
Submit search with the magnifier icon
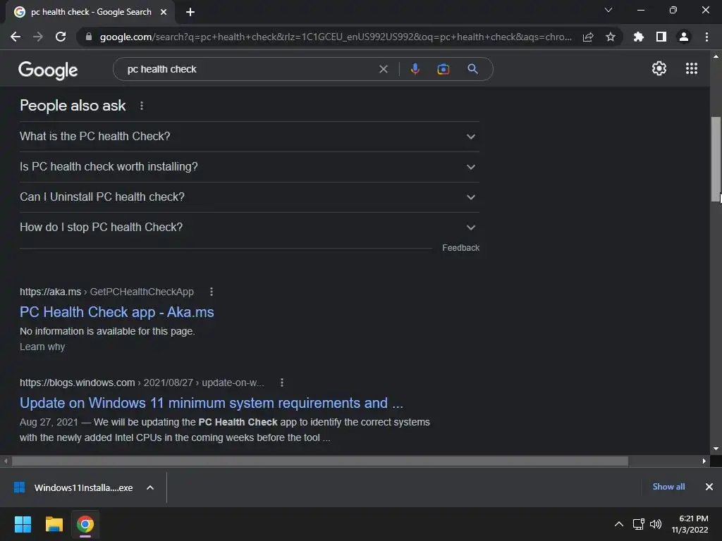472,69
